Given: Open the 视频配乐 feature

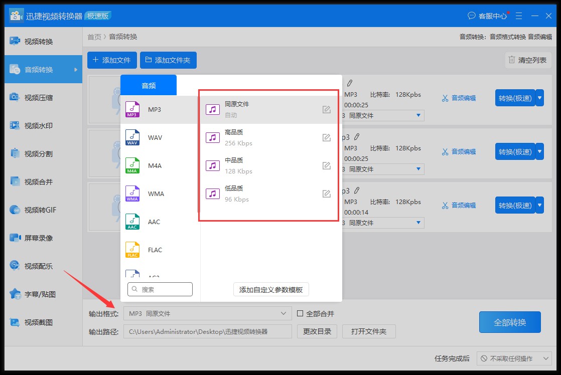Looking at the screenshot, I should pos(38,266).
